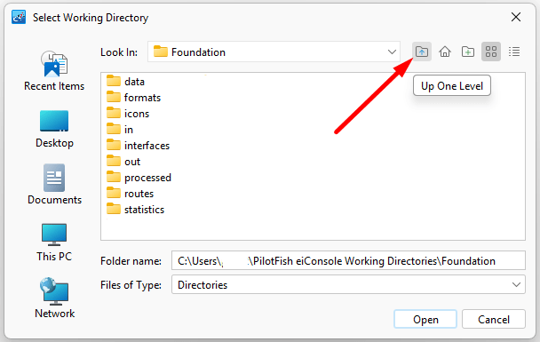Open Documents in the sidebar
The image size is (540, 342).
point(54,185)
